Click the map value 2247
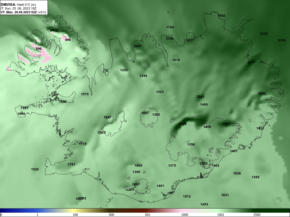This screenshot has height=217, width=290. (137, 46)
